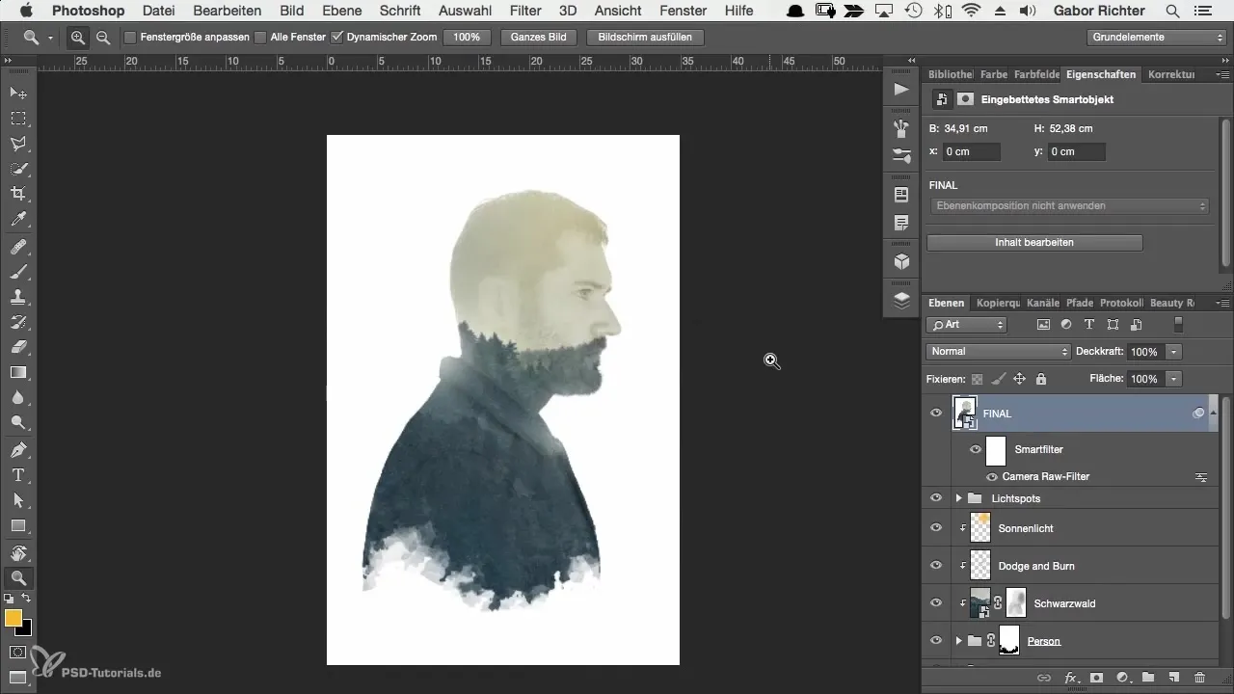Select the Blur tool

(18, 397)
